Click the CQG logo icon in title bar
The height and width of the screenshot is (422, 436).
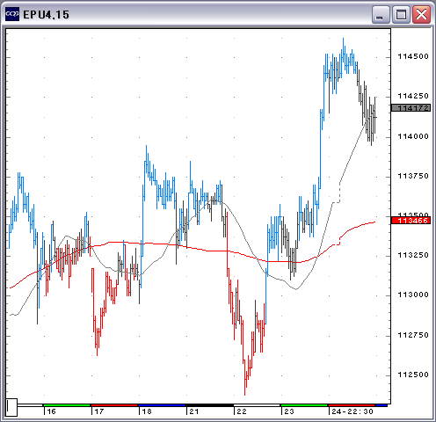pos(12,14)
